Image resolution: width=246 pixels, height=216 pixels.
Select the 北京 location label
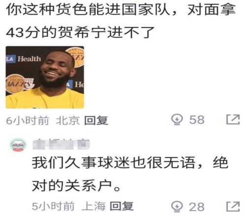click(68, 121)
